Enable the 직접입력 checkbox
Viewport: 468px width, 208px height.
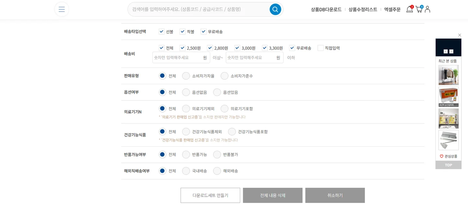[320, 48]
